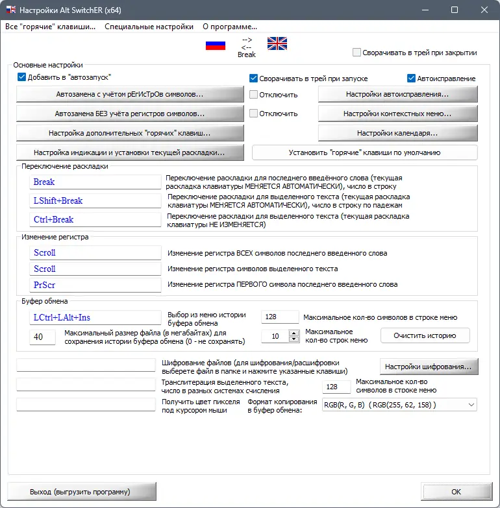Click the Alt SwitchER title bar icon
The width and height of the screenshot is (500, 508).
[x=11, y=10]
